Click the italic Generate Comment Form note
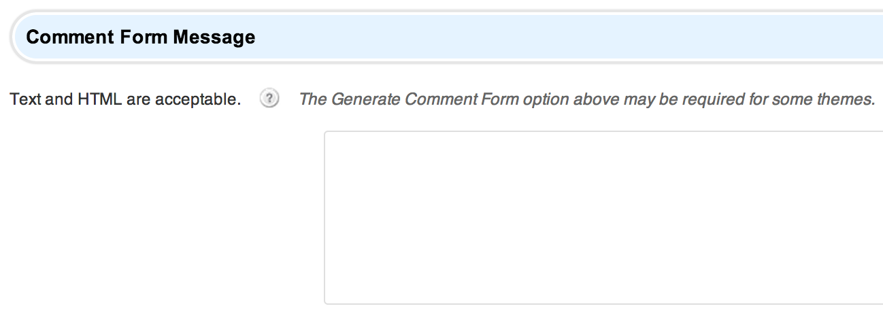 tap(587, 99)
